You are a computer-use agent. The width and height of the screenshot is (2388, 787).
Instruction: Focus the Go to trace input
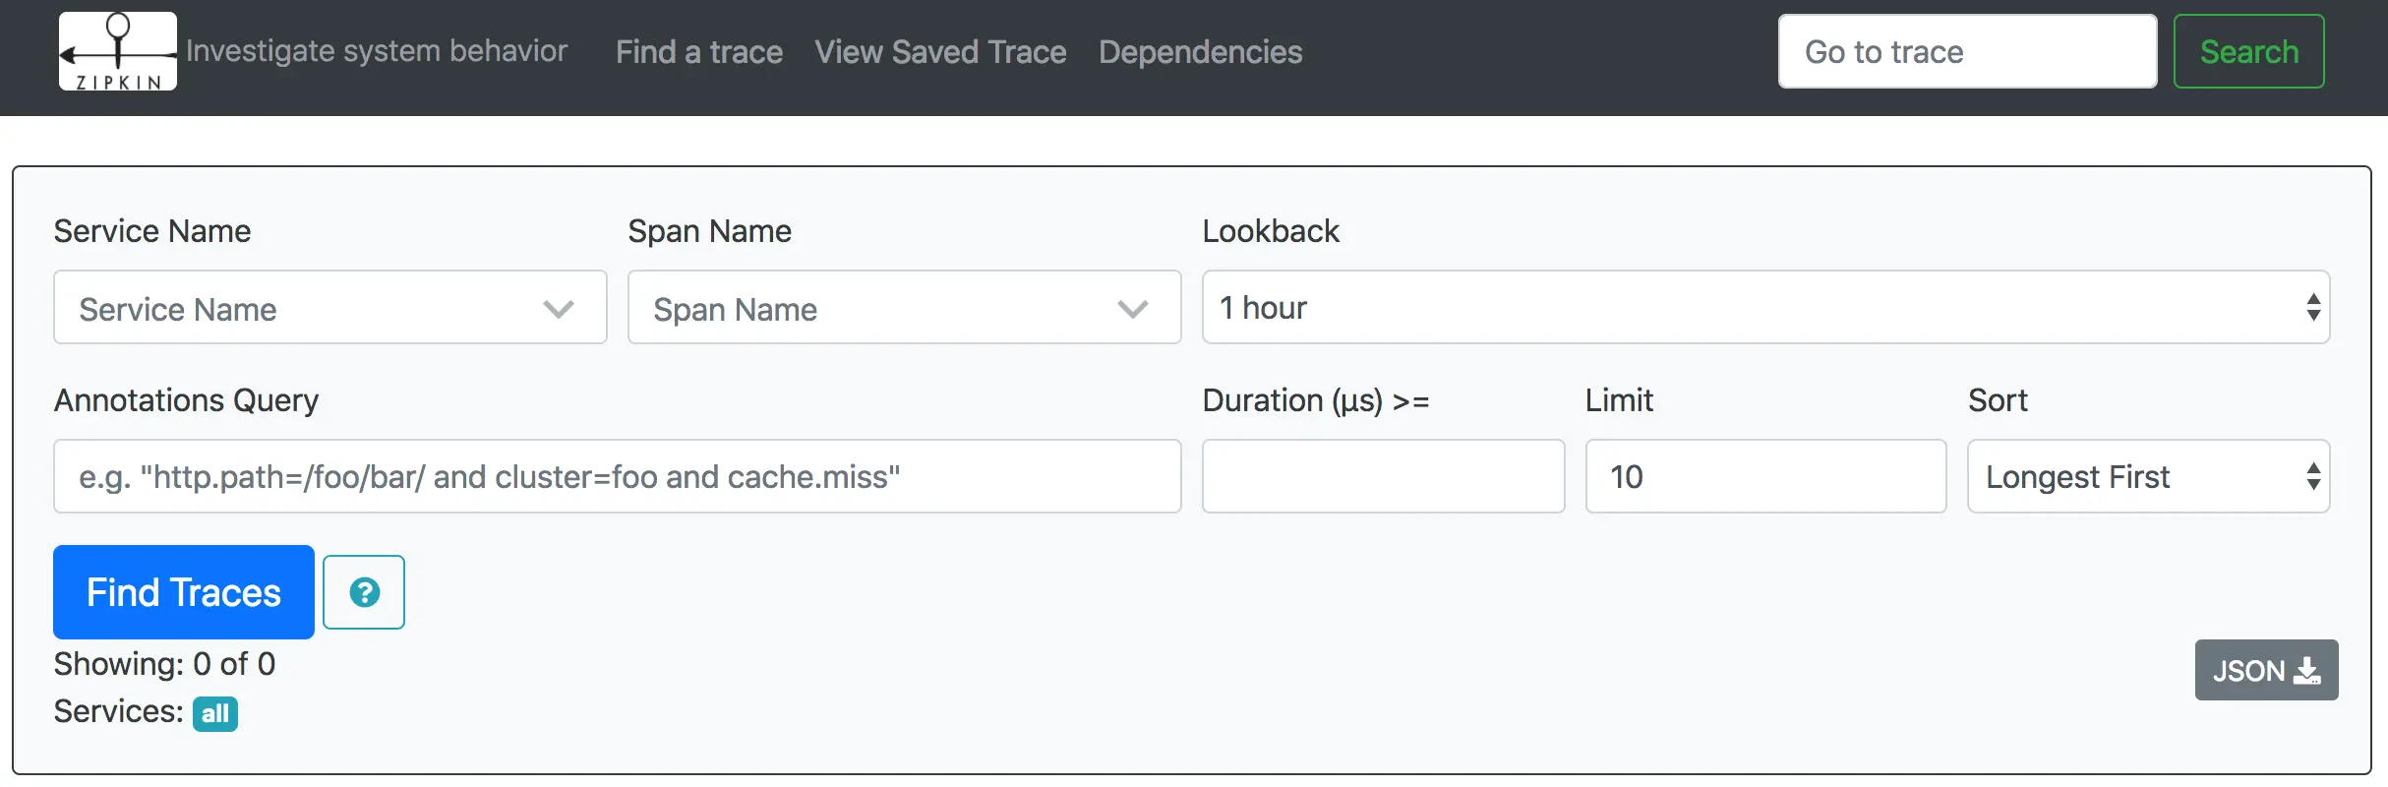[1967, 51]
